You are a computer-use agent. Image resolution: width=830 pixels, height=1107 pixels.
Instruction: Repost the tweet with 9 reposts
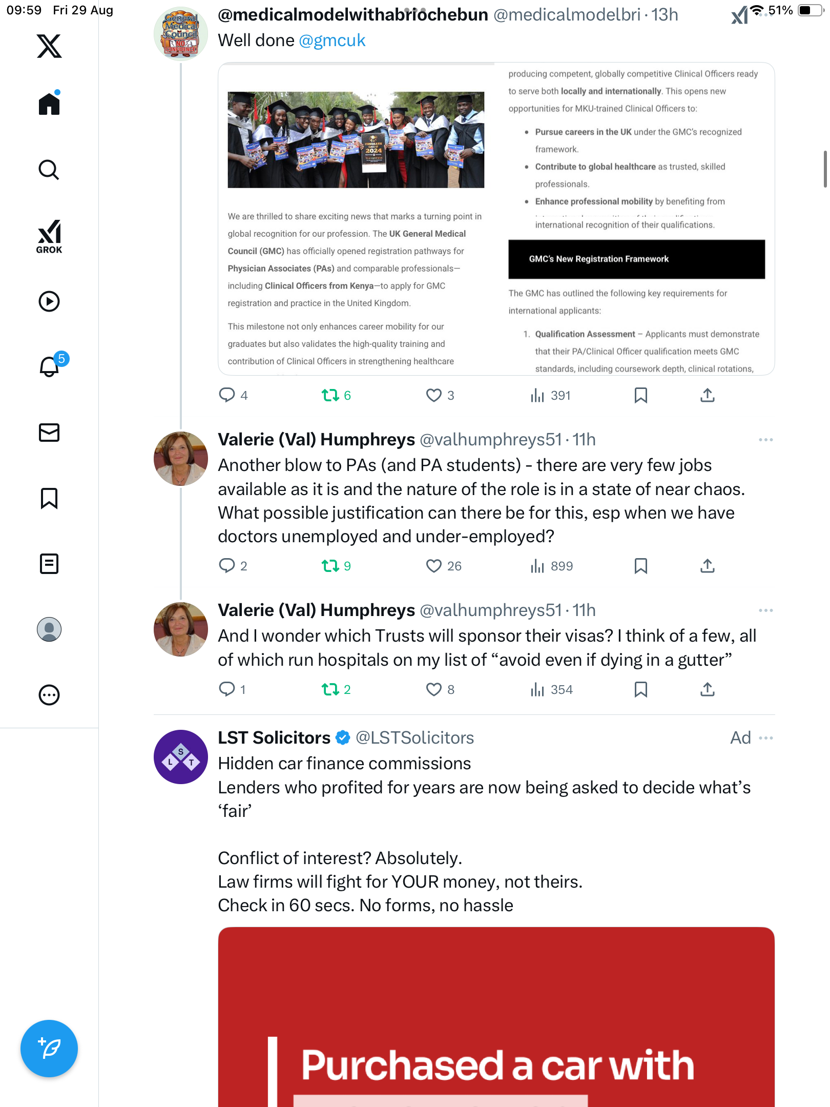[330, 566]
